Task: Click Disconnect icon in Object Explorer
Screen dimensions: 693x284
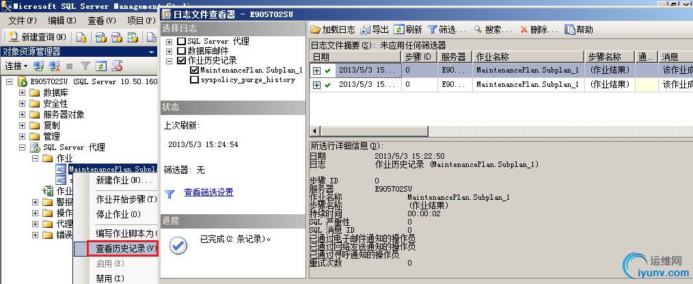Action: (x=54, y=66)
